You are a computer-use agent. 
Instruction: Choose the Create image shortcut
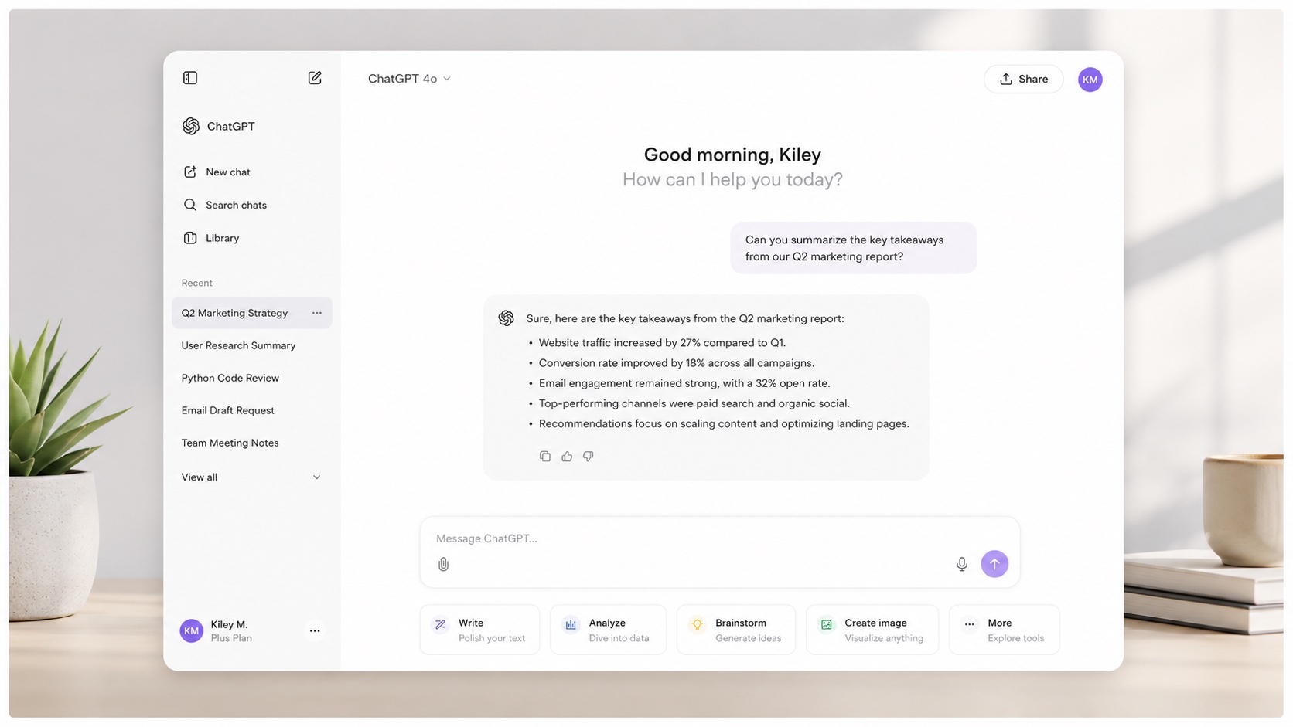[872, 630]
